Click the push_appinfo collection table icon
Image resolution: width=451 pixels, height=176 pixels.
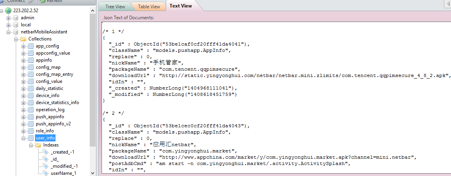point(31,117)
